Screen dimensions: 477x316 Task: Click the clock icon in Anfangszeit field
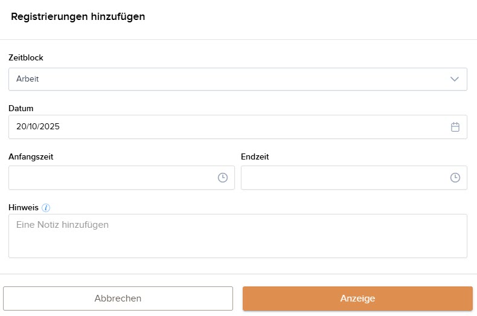point(223,178)
